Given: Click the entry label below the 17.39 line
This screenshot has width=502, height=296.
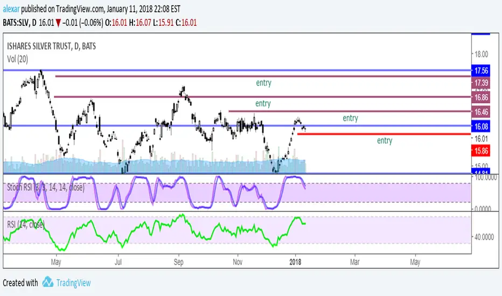Looking at the screenshot, I should click(x=263, y=83).
